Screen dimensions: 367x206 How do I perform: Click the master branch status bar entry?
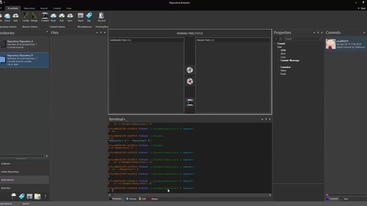(26, 204)
